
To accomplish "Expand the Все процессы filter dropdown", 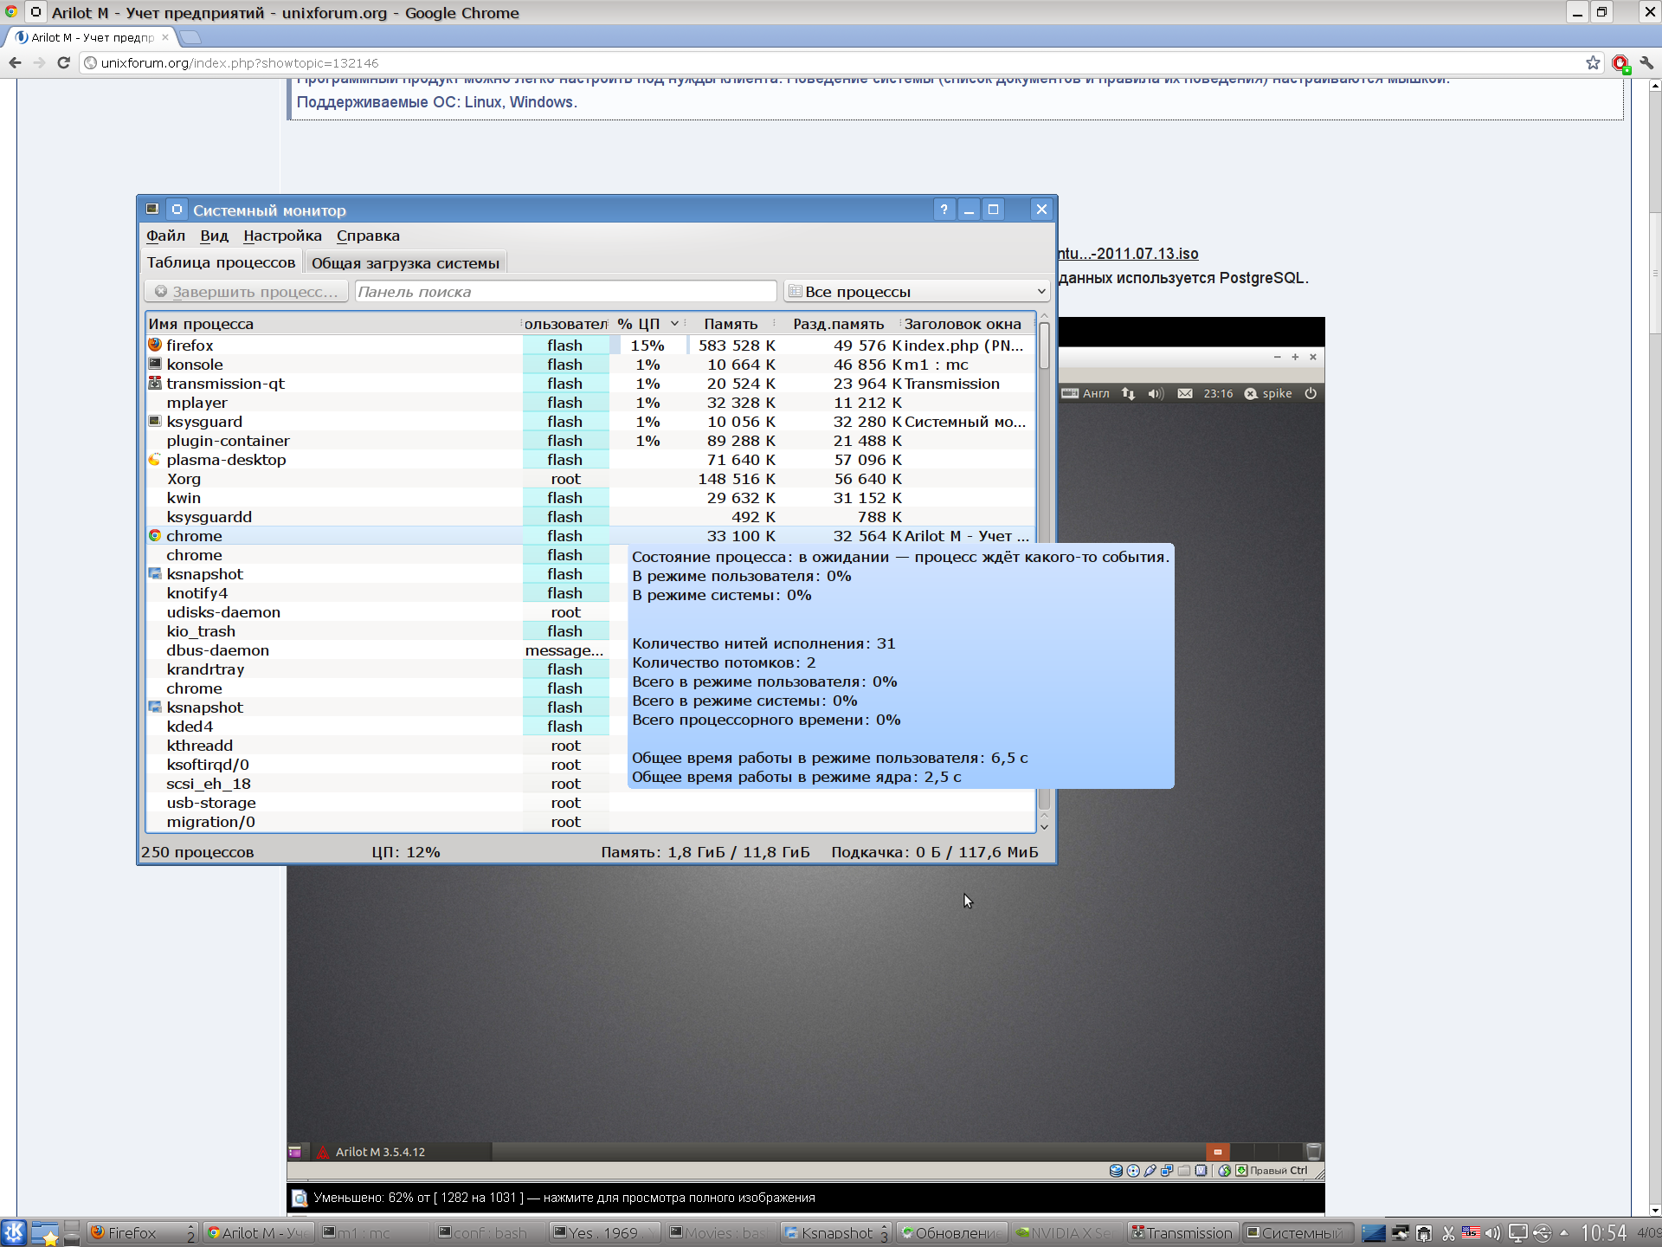I will [x=917, y=292].
